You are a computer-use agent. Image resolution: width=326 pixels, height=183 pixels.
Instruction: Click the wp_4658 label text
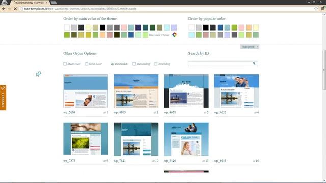coord(170,112)
